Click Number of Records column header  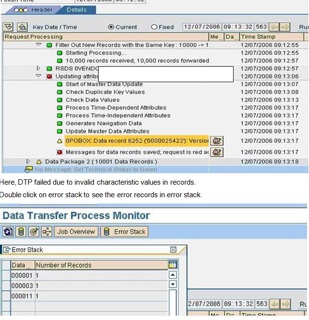tap(102, 265)
